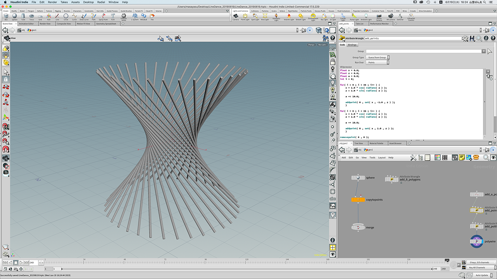Add a Spot Light from the shelf

255,17
